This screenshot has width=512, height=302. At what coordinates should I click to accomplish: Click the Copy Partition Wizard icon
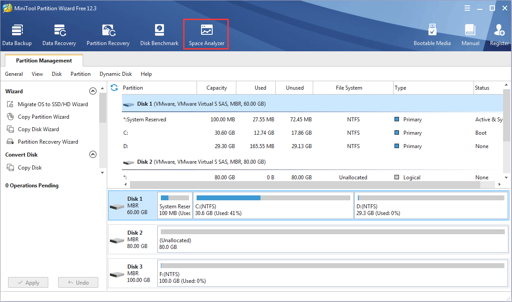click(10, 117)
